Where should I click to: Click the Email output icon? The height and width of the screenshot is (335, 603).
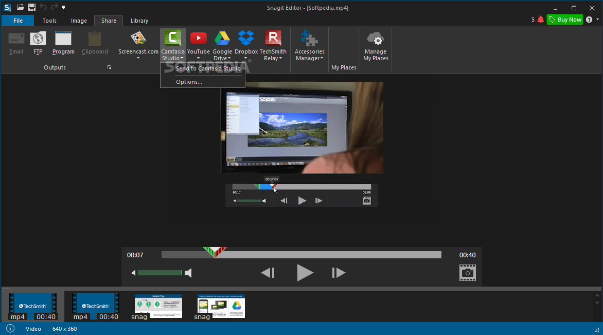(x=16, y=43)
